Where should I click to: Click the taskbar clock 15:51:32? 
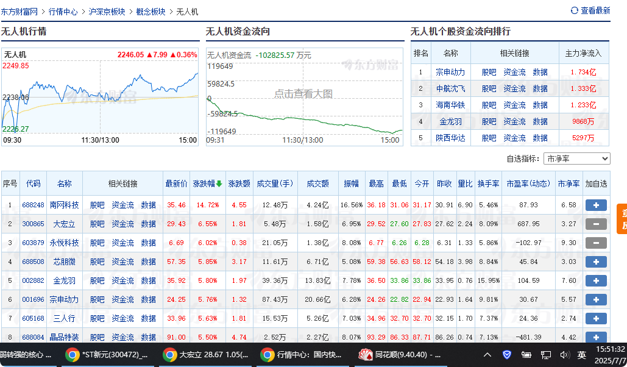[611, 349]
